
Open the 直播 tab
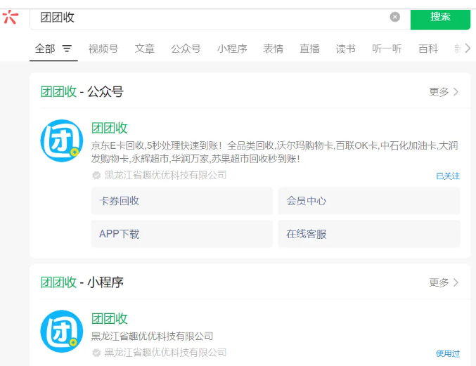[x=309, y=48]
